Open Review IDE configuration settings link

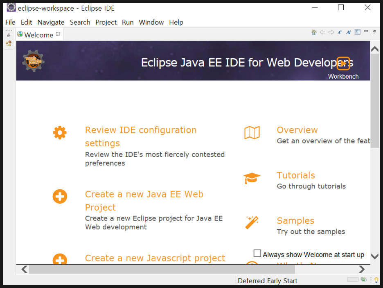[x=141, y=136]
